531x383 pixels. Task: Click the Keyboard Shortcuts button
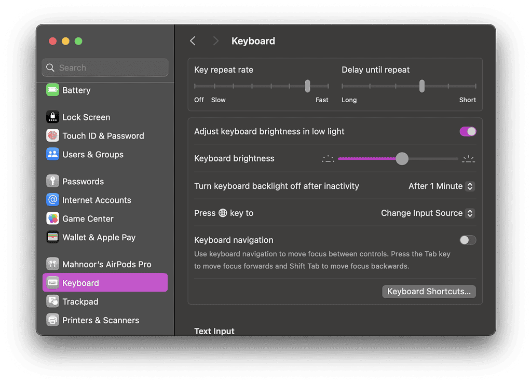[429, 292]
